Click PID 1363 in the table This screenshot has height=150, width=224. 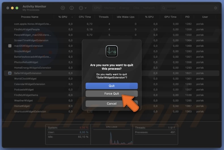188,111
